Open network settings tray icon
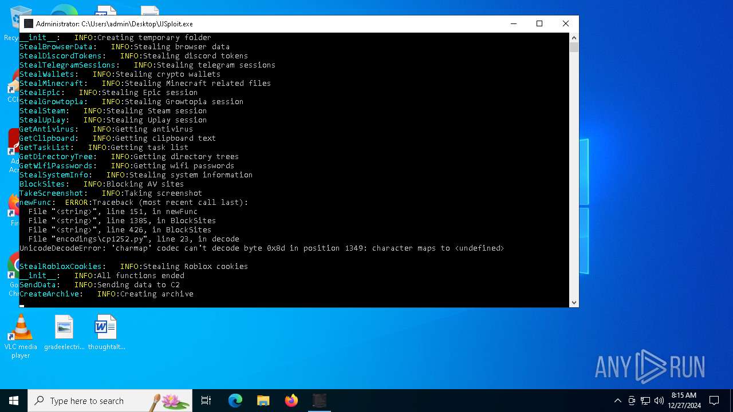 click(645, 401)
